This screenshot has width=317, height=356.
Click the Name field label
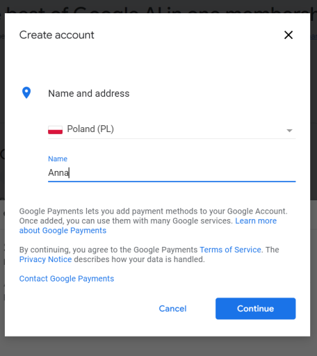click(58, 159)
